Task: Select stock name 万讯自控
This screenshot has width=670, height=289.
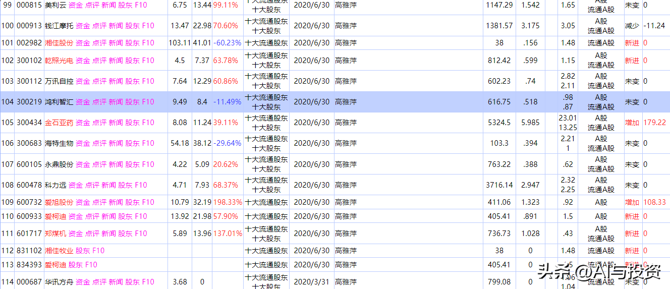Action: (x=59, y=81)
